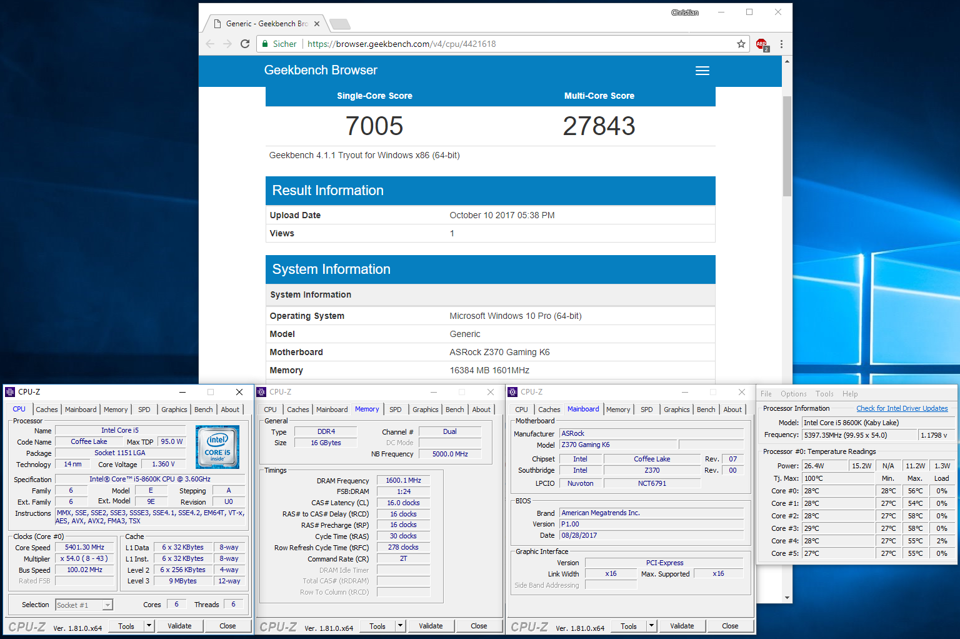Click the Multiplier value x 54.0
Screen dimensions: 960x639
tap(85, 558)
